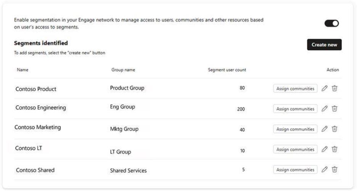Assign communities to Contoso Shared
The width and height of the screenshot is (357, 191).
pyautogui.click(x=295, y=169)
